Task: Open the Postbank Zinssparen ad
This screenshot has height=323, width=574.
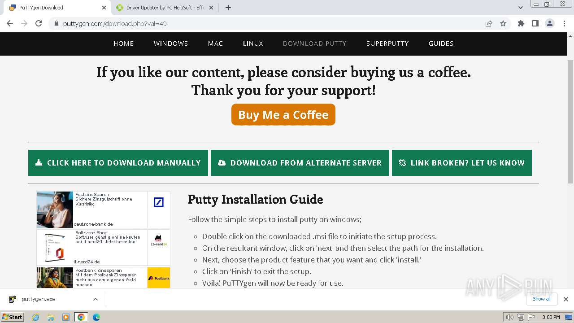Action: tap(103, 278)
